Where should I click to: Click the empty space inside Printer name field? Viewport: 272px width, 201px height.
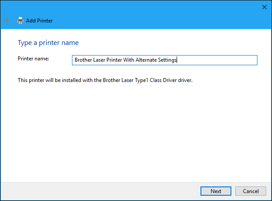216,60
